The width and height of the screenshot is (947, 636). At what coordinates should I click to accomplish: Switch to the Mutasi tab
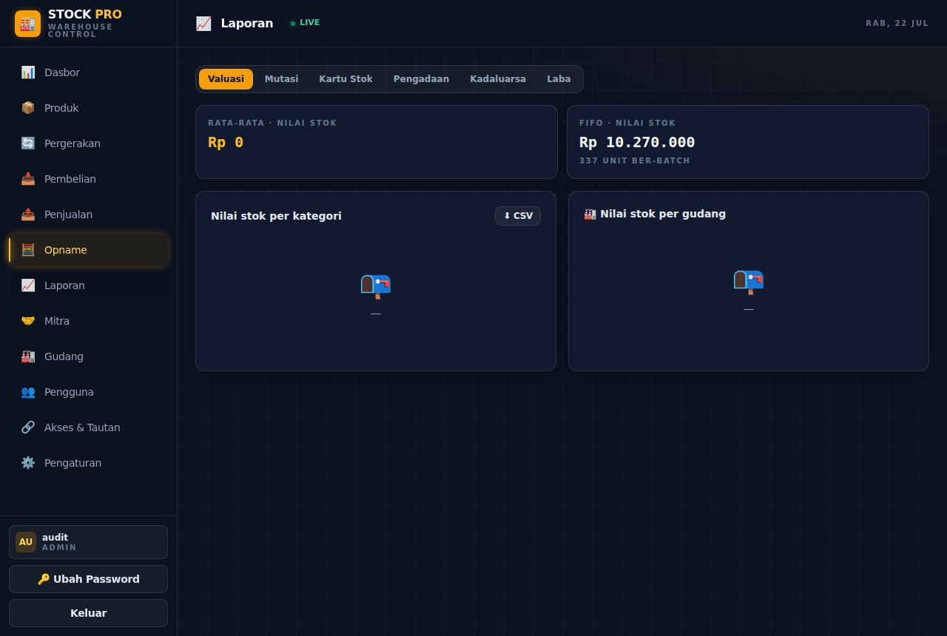[x=281, y=79]
